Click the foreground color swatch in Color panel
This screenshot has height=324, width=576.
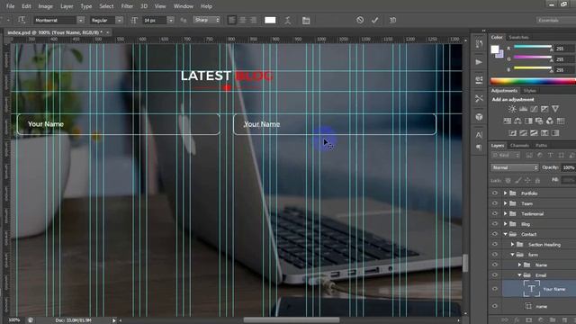(x=495, y=49)
